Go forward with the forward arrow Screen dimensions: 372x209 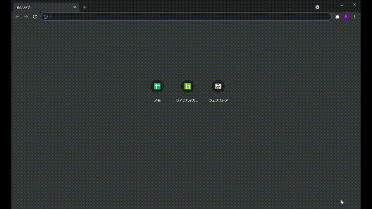tap(26, 17)
